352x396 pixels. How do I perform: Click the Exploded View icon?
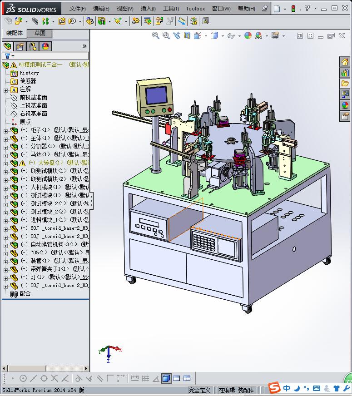(x=159, y=21)
